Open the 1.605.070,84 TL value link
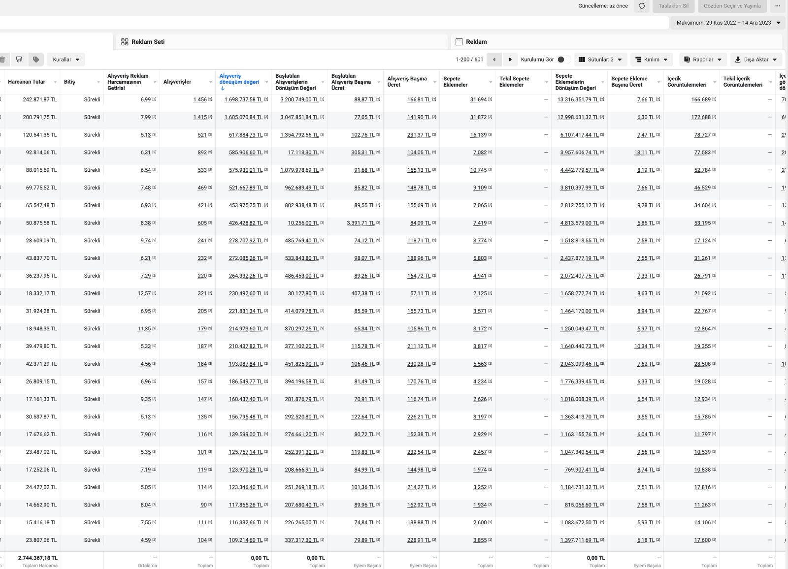The width and height of the screenshot is (788, 569). tap(243, 117)
